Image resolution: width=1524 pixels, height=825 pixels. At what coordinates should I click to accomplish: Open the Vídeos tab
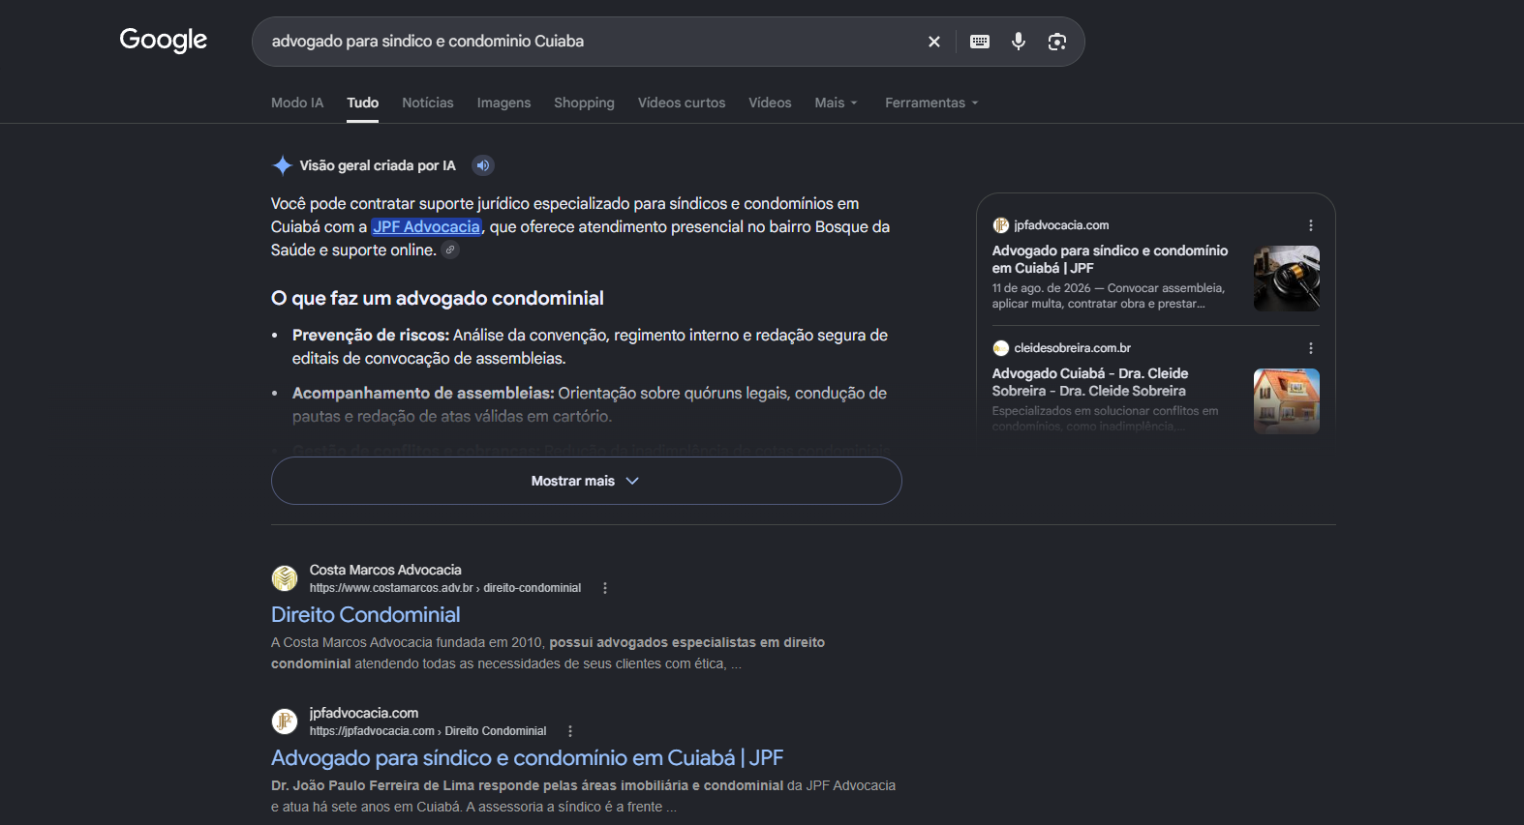point(770,103)
